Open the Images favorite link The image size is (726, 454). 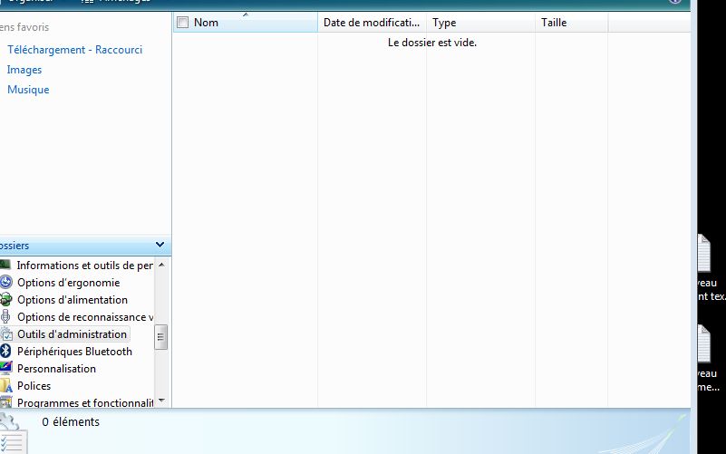24,70
